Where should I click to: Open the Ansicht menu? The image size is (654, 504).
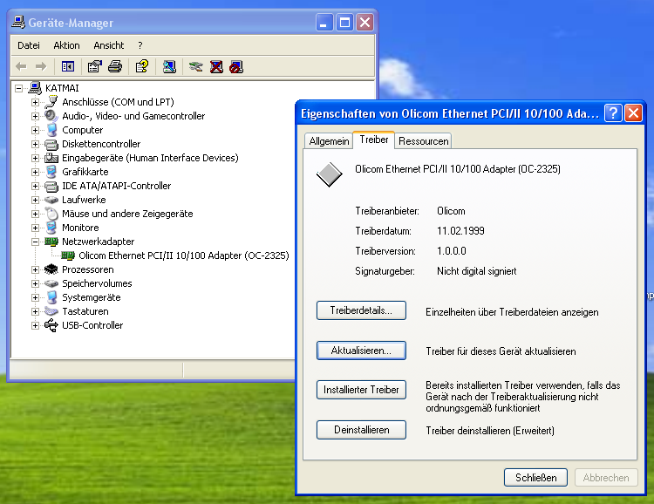[x=108, y=45]
